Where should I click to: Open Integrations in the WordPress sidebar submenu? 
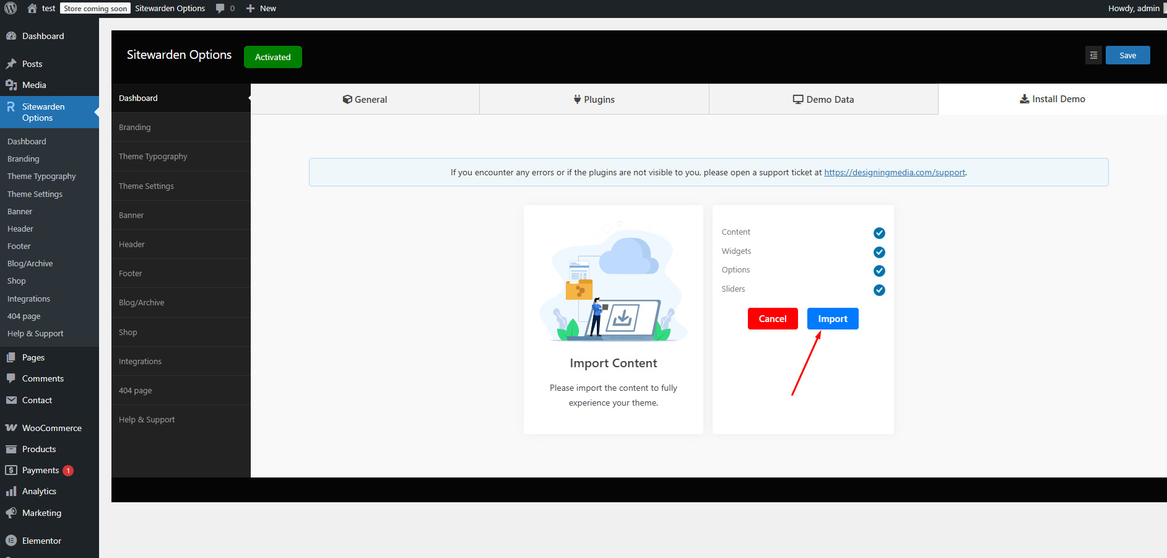tap(29, 299)
